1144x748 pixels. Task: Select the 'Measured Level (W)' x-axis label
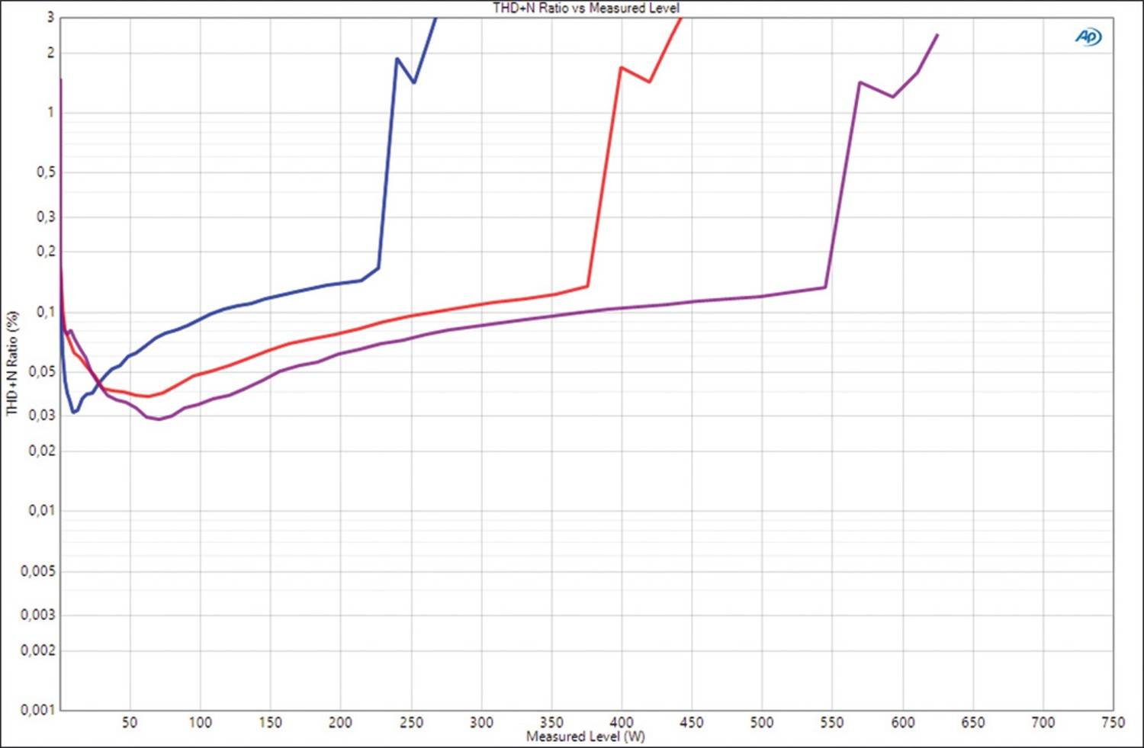click(586, 737)
